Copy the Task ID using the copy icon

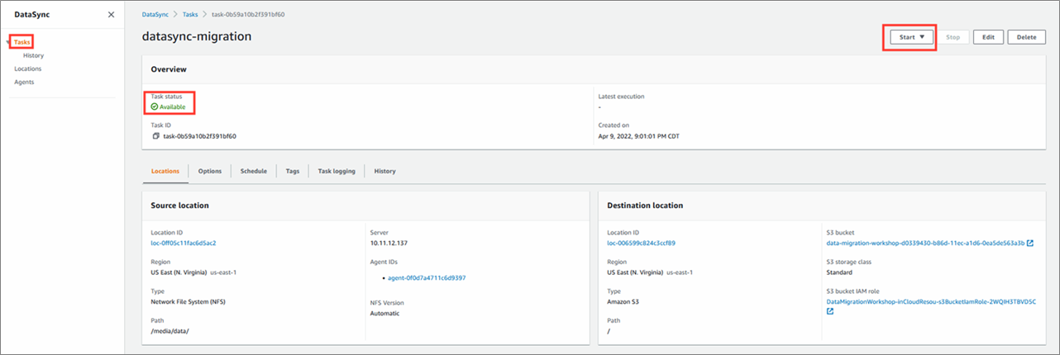pyautogui.click(x=155, y=136)
